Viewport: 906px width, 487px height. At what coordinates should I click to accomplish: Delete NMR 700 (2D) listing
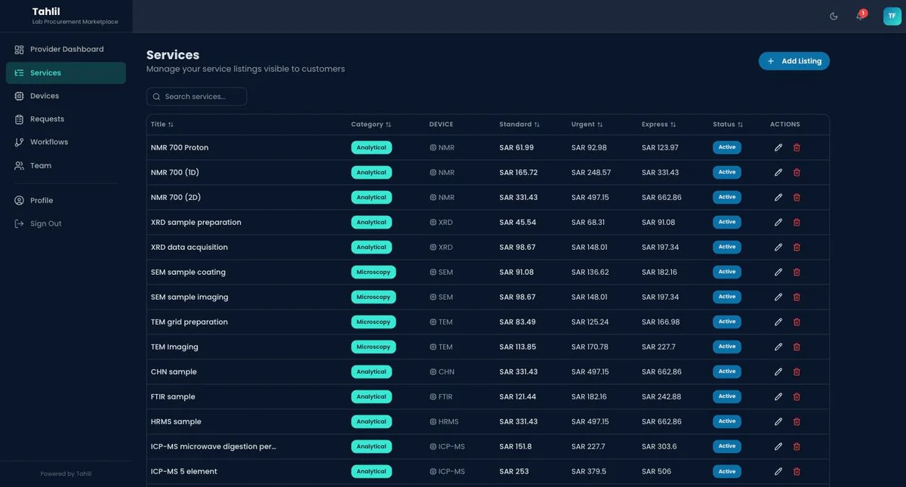pos(797,197)
